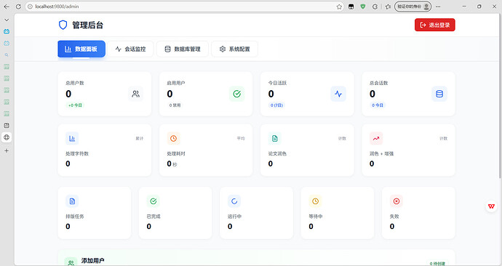Click the 累计 label in 处理字符数 card

point(139,138)
